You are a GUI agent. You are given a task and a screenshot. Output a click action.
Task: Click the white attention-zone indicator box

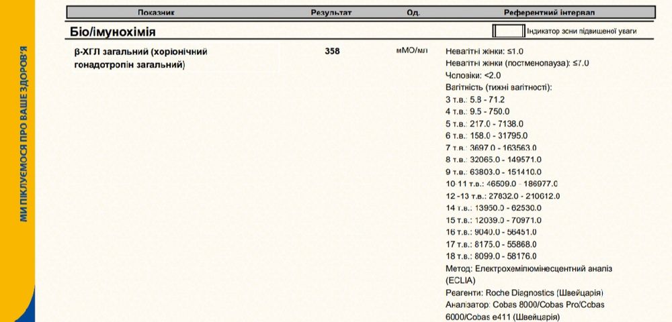tap(508, 31)
